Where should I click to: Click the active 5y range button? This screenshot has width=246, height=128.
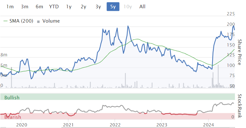(x=113, y=7)
